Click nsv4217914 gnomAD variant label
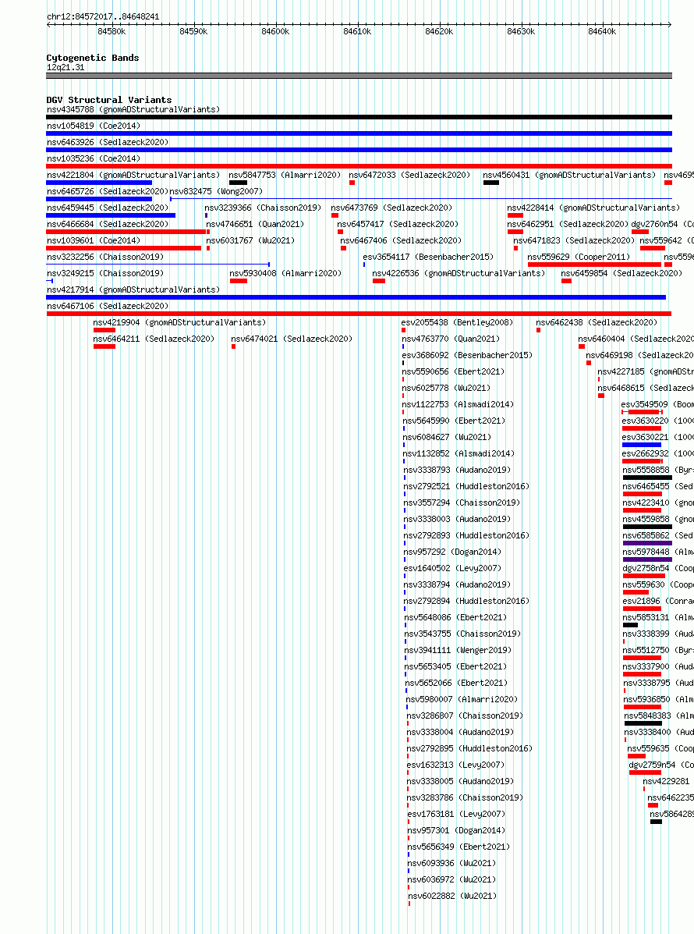The image size is (694, 934). (x=133, y=289)
